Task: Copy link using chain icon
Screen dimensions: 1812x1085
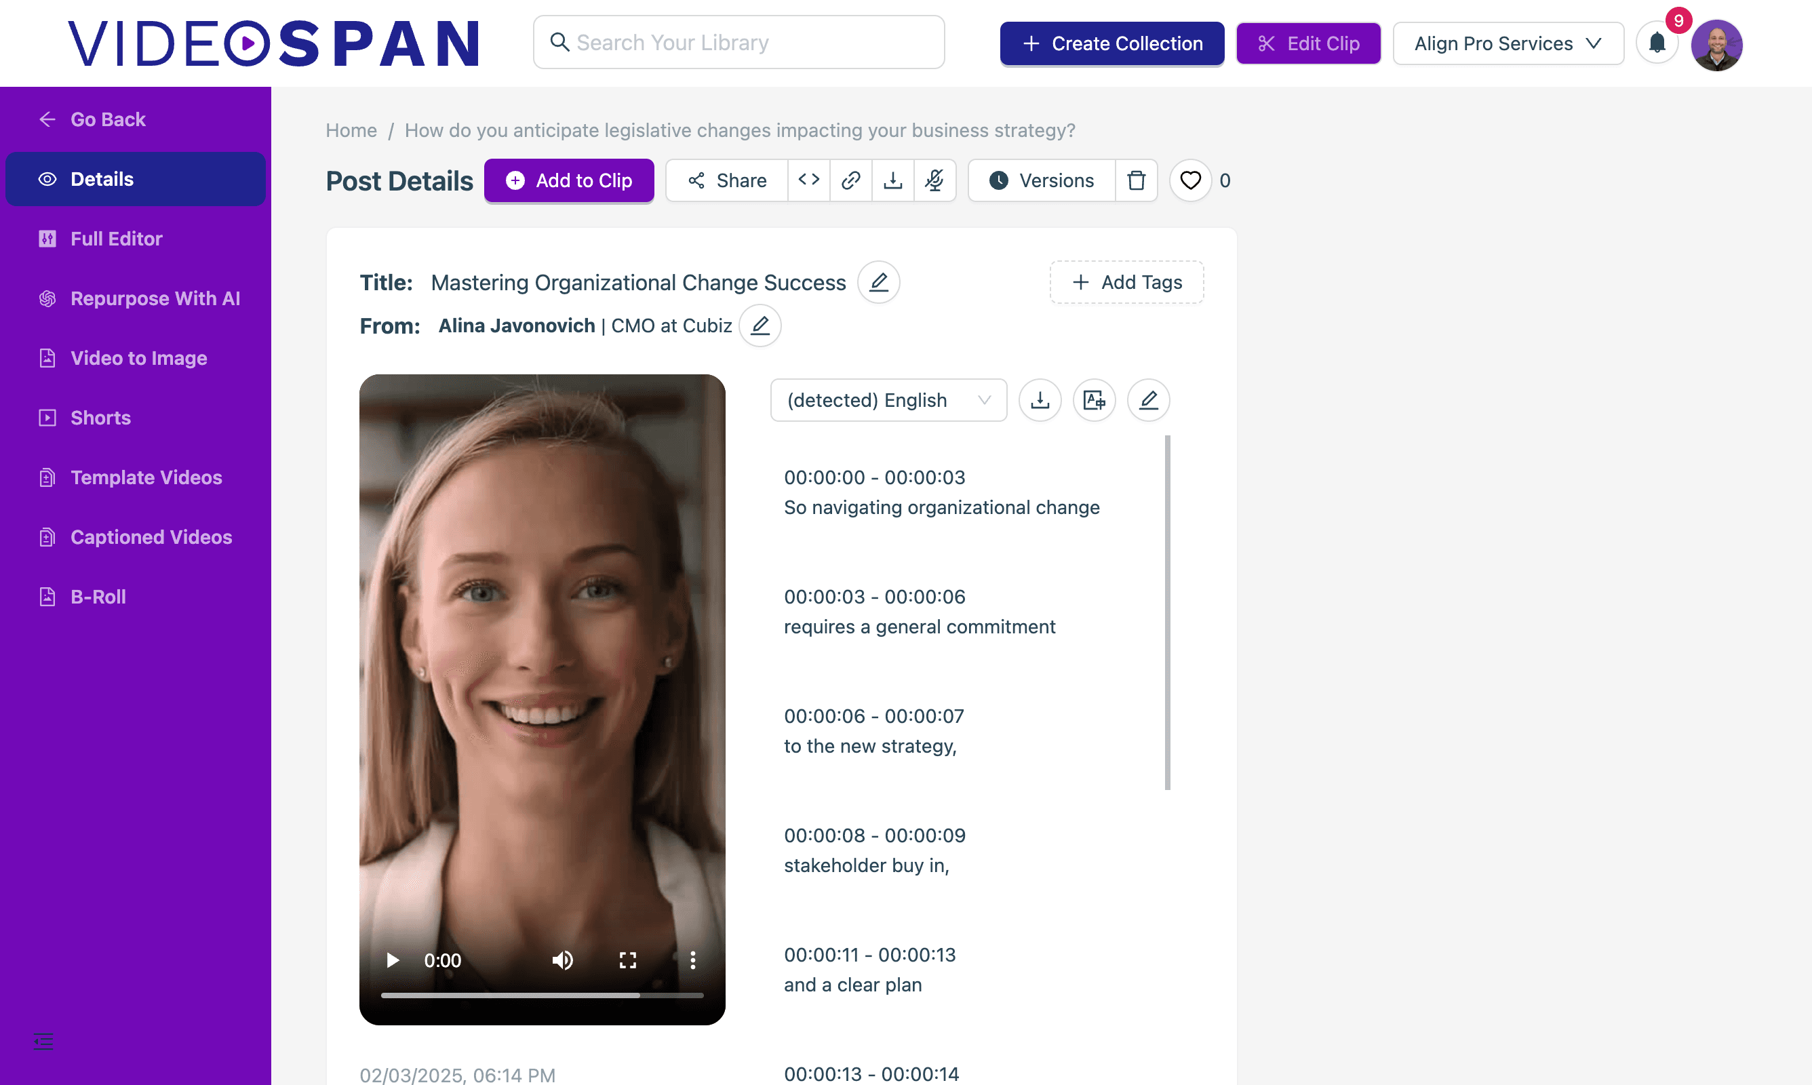Action: pyautogui.click(x=850, y=180)
